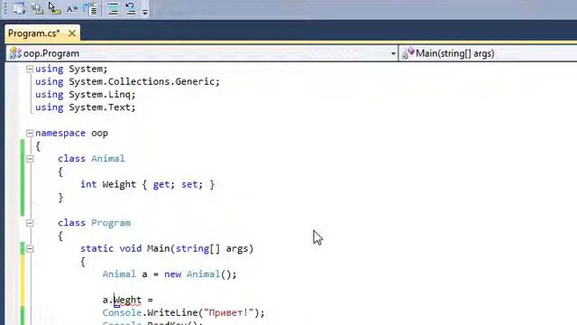Image resolution: width=577 pixels, height=325 pixels.
Task: Close the Program.cs tab
Action: tap(72, 33)
